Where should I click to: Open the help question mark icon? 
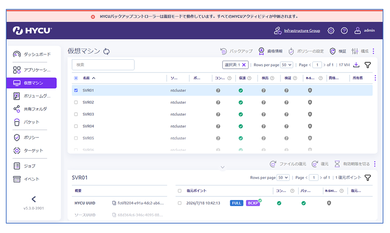(x=344, y=31)
